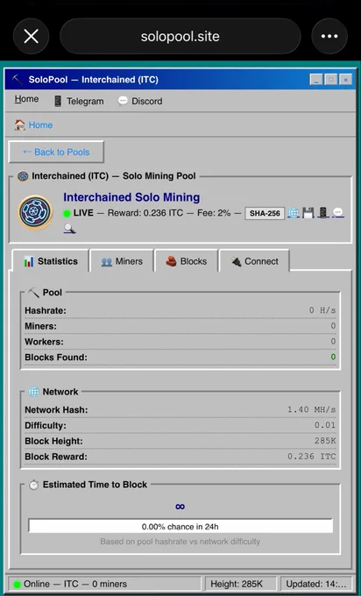The width and height of the screenshot is (361, 596).
Task: Click the Online status in status bar
Action: coord(104,584)
